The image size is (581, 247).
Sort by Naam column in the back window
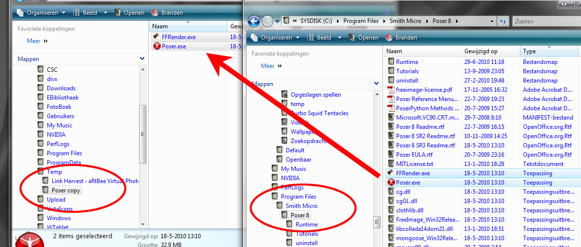(x=188, y=26)
